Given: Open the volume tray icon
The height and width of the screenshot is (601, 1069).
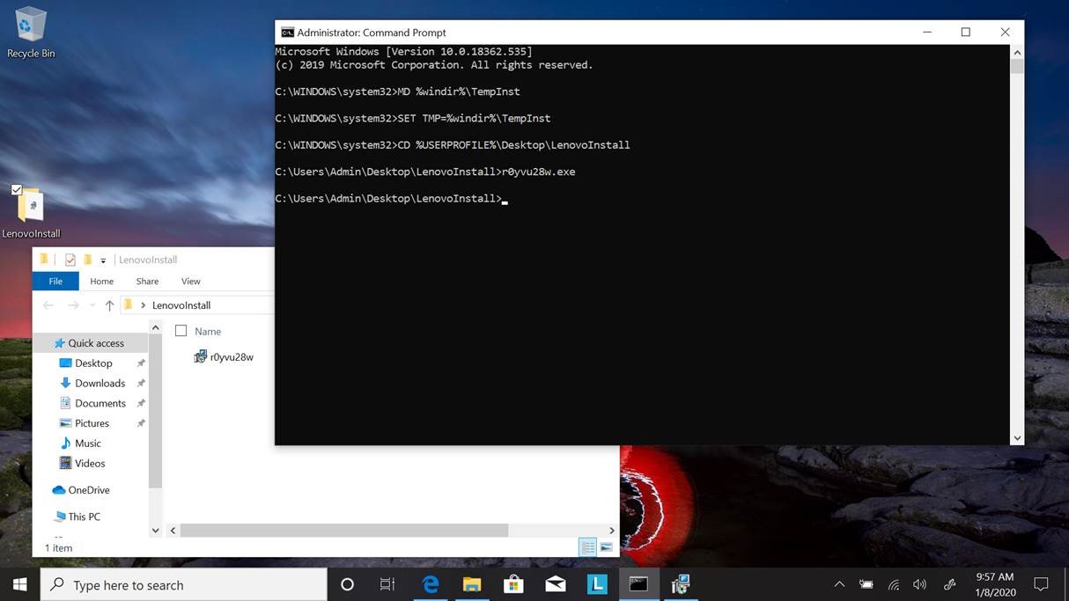Looking at the screenshot, I should (x=919, y=584).
